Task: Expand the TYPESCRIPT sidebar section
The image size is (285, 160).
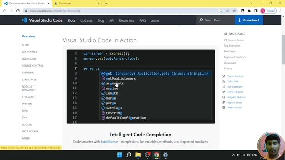Action: click(28, 97)
